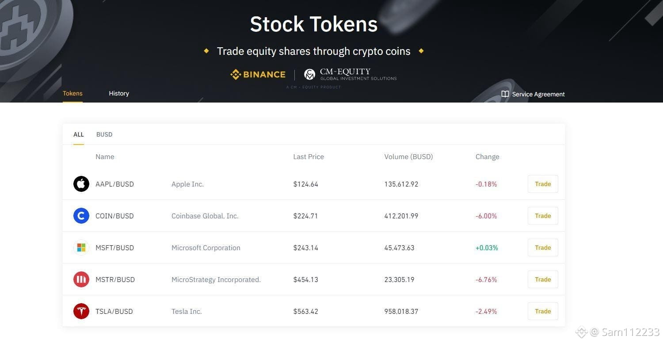Screen dimensions: 663x343
Task: Click the Apple logo icon
Action: 81,184
